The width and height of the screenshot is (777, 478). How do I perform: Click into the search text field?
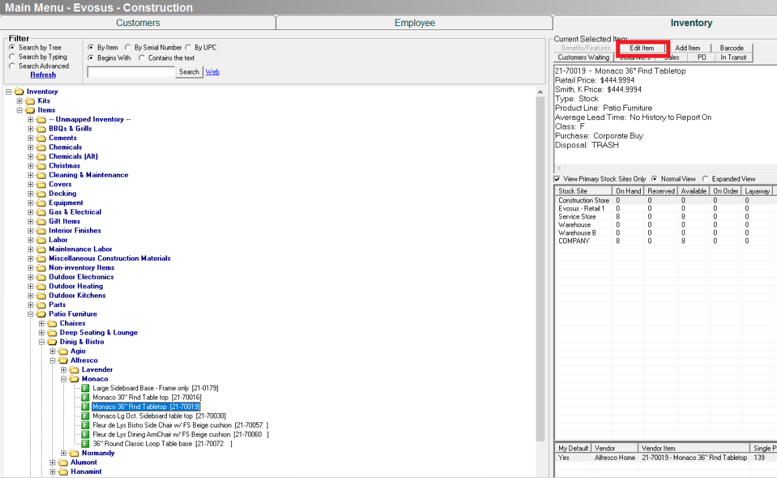tap(131, 72)
